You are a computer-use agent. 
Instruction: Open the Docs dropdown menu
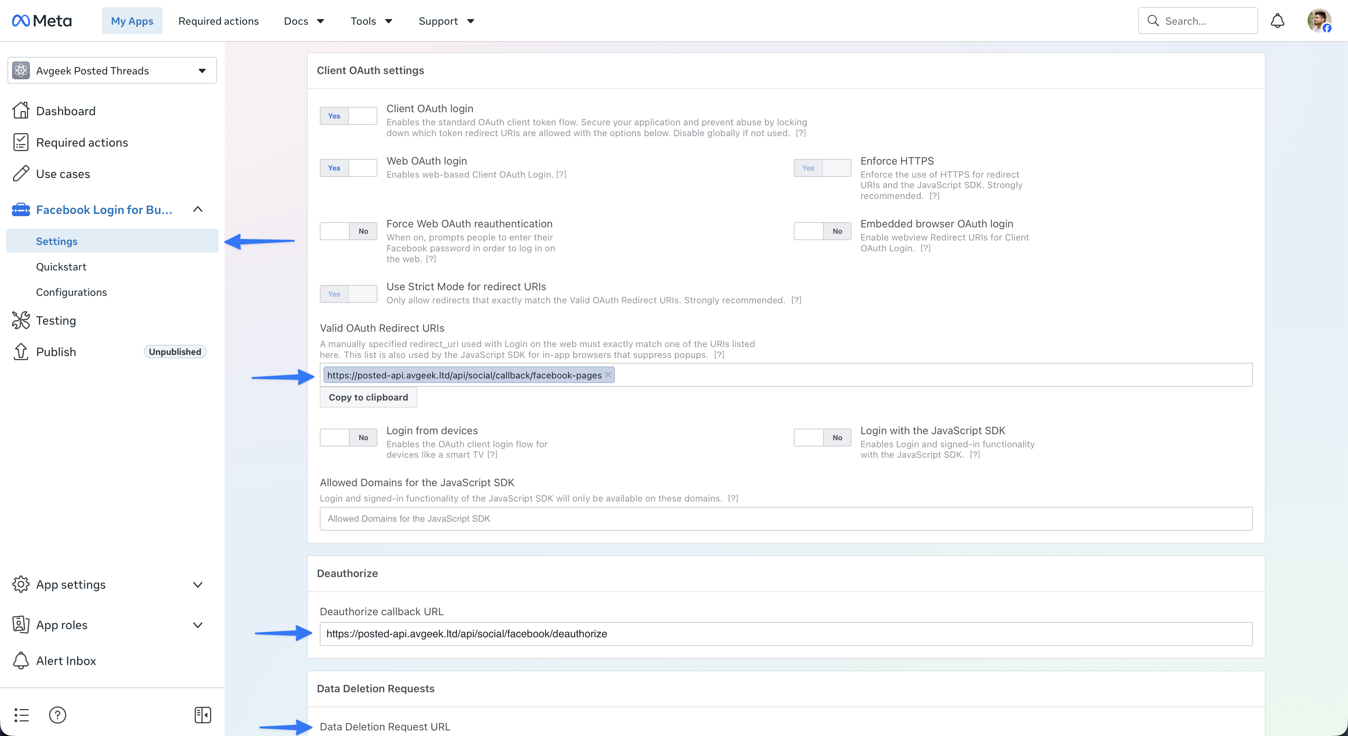point(304,21)
